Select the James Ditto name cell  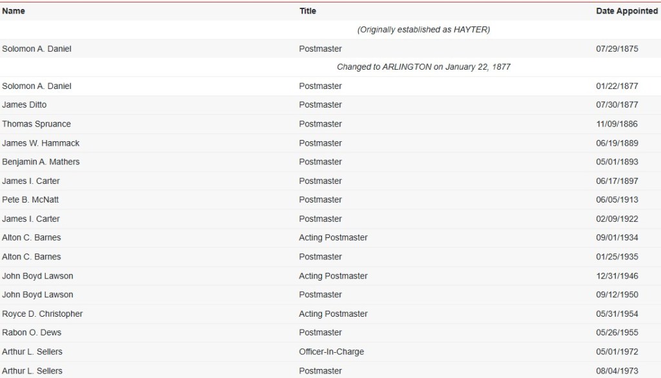[25, 105]
